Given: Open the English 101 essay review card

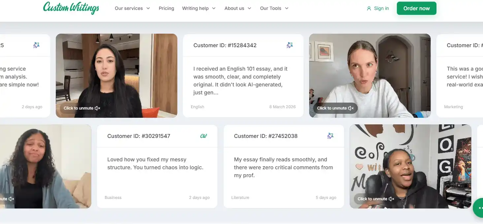Looking at the screenshot, I should click(x=243, y=76).
